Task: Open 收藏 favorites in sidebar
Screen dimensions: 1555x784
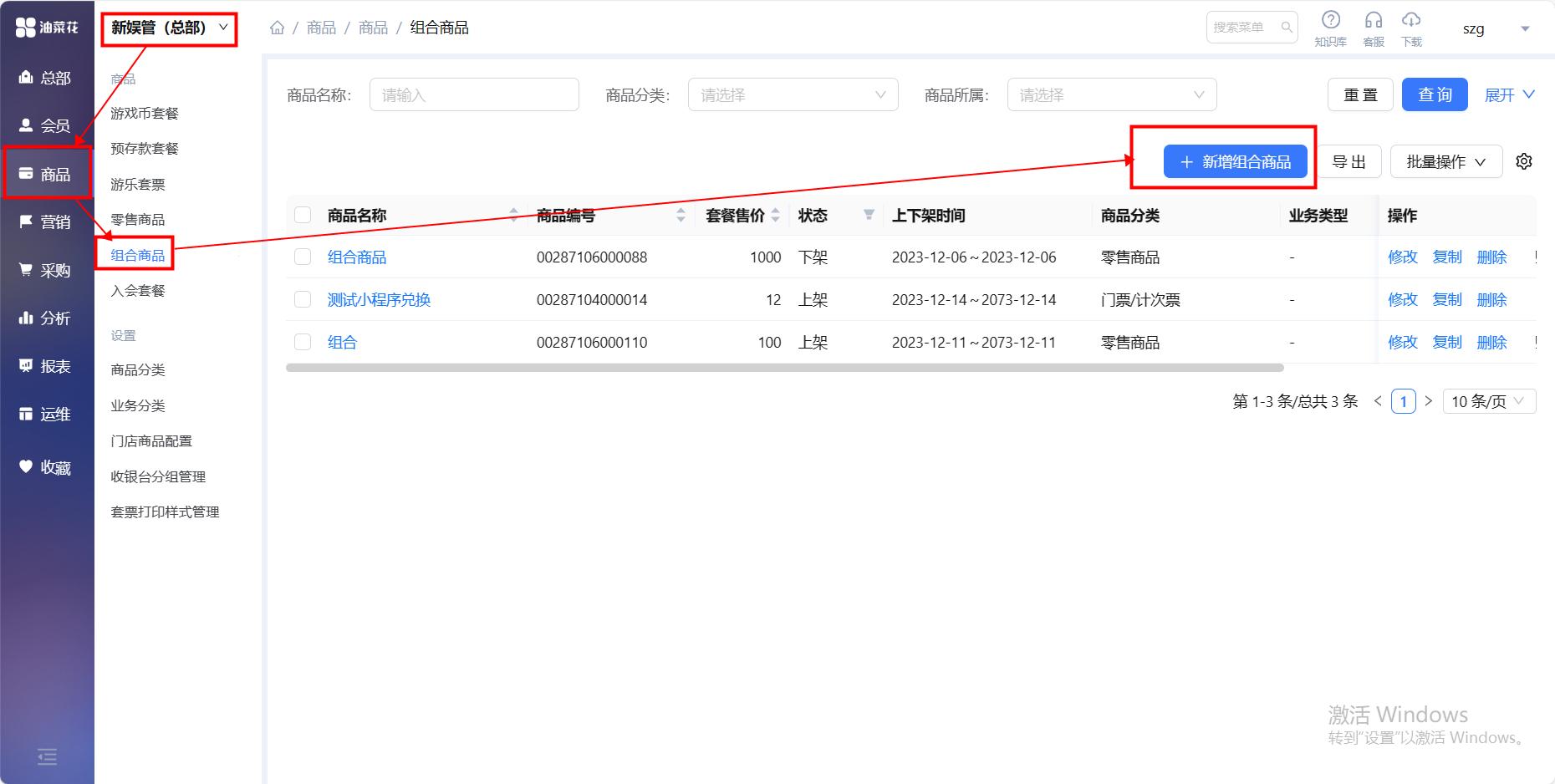Action: (46, 468)
